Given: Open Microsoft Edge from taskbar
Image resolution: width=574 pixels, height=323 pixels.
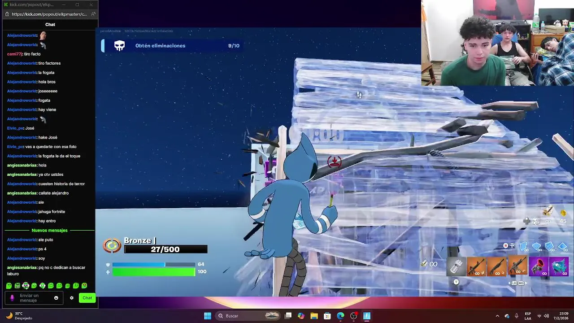Looking at the screenshot, I should click(x=340, y=316).
